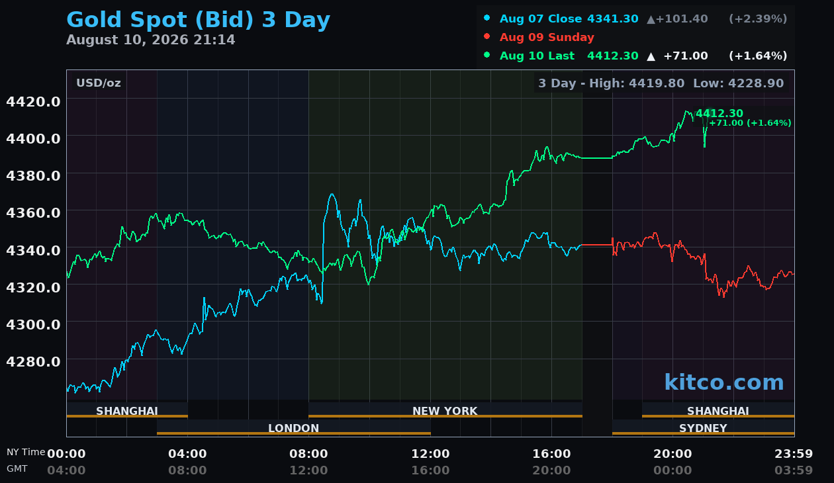Select the LONDON session bar
The image size is (834, 483).
[293, 427]
